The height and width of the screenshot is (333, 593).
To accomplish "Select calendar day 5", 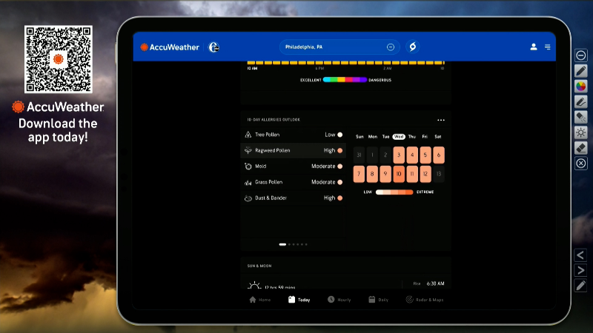I will click(x=425, y=155).
